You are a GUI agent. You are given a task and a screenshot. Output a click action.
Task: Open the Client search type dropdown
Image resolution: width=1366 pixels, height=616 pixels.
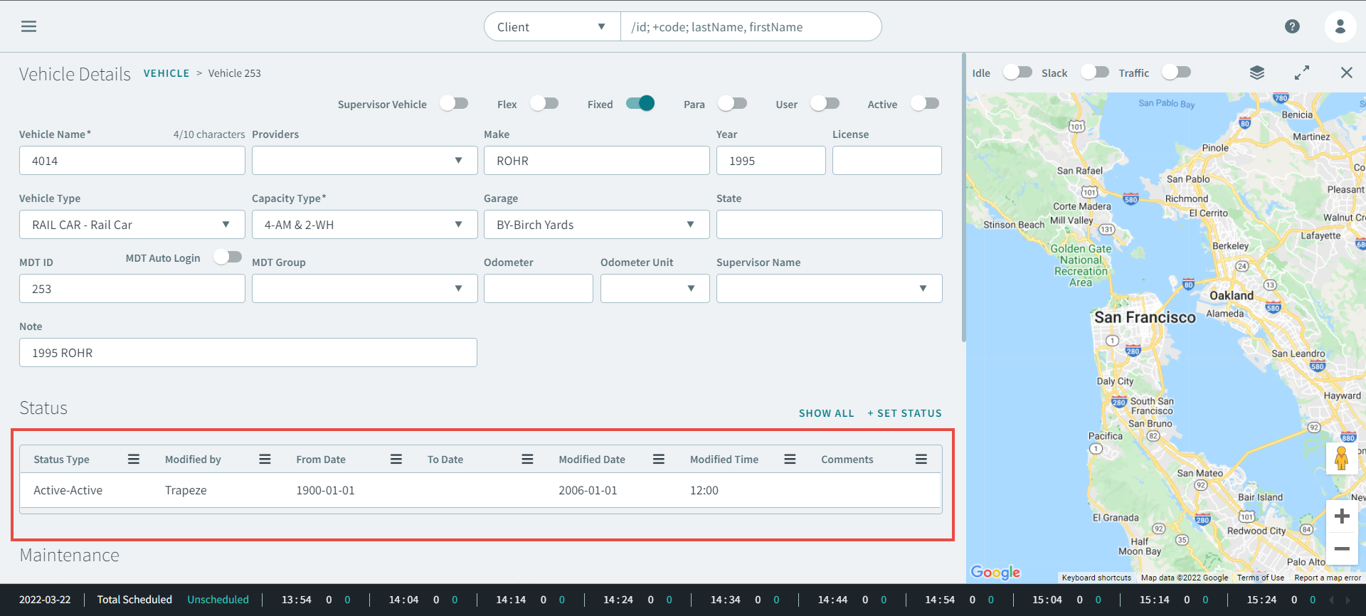[x=551, y=27]
